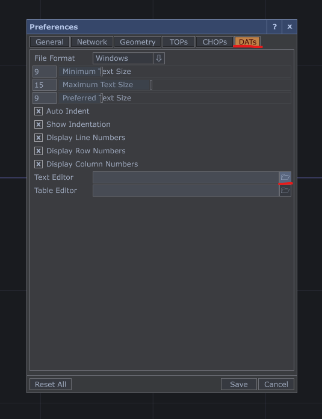This screenshot has width=322, height=419.
Task: Click the File Format dropdown arrow icon
Action: [x=159, y=58]
